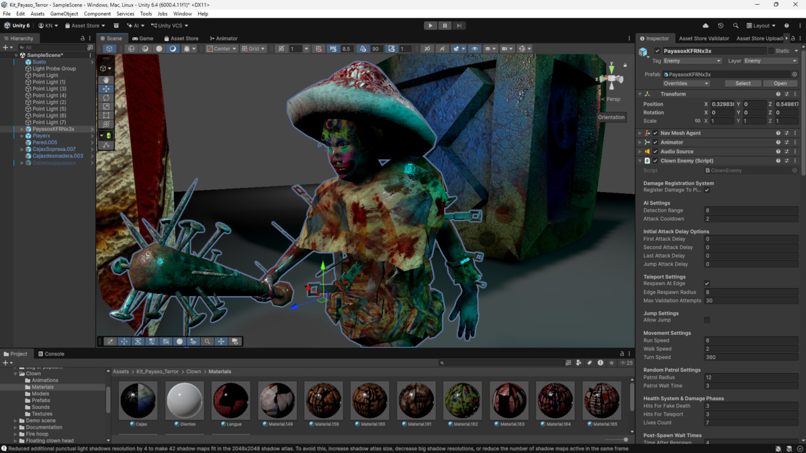Viewport: 806px width, 453px height.
Task: Enable the Allow Jump checkbox
Action: click(x=707, y=320)
